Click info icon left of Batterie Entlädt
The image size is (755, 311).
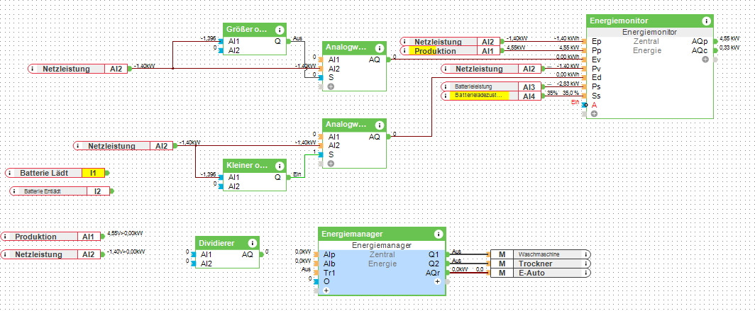(16, 191)
